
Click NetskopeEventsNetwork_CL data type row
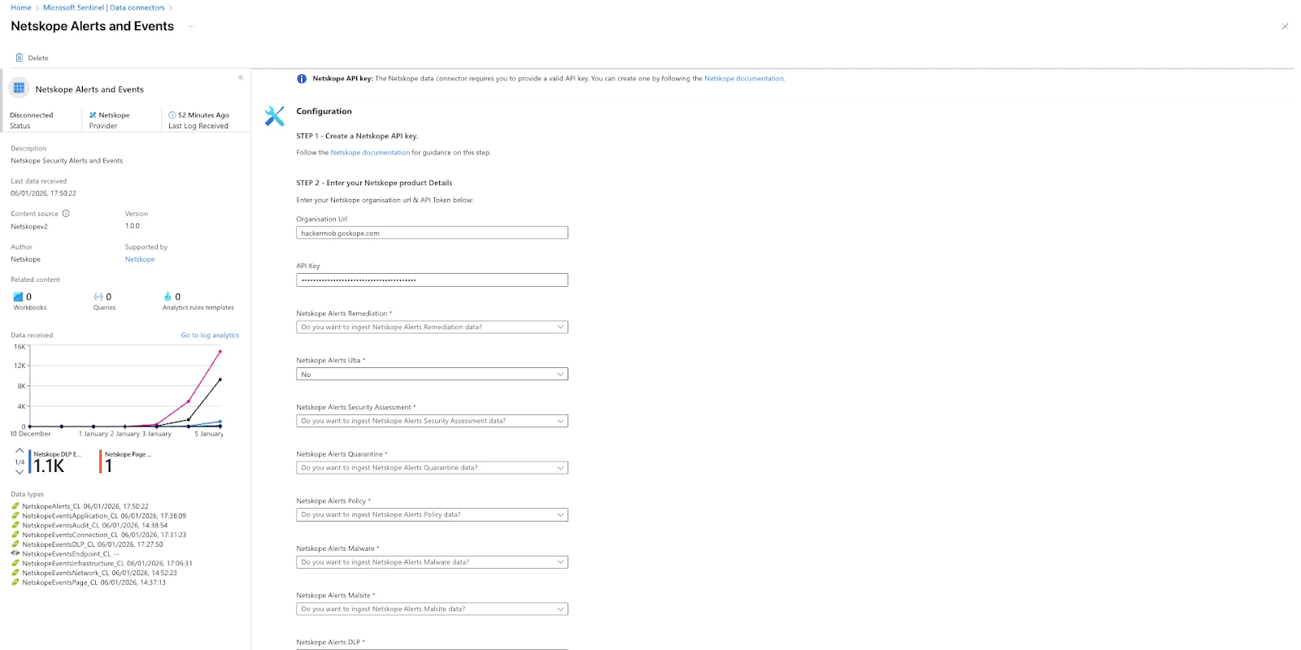click(94, 573)
